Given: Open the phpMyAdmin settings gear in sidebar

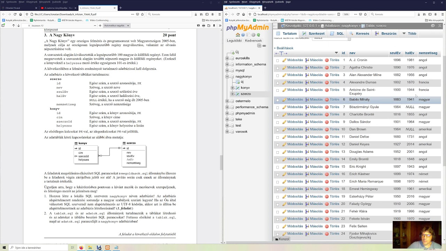Looking at the screenshot, I should click(x=253, y=35).
